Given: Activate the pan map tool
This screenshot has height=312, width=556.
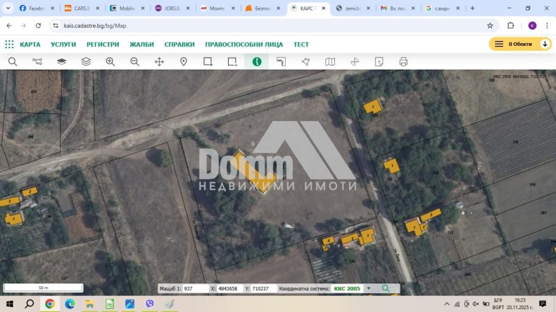Looking at the screenshot, I should coord(159,61).
